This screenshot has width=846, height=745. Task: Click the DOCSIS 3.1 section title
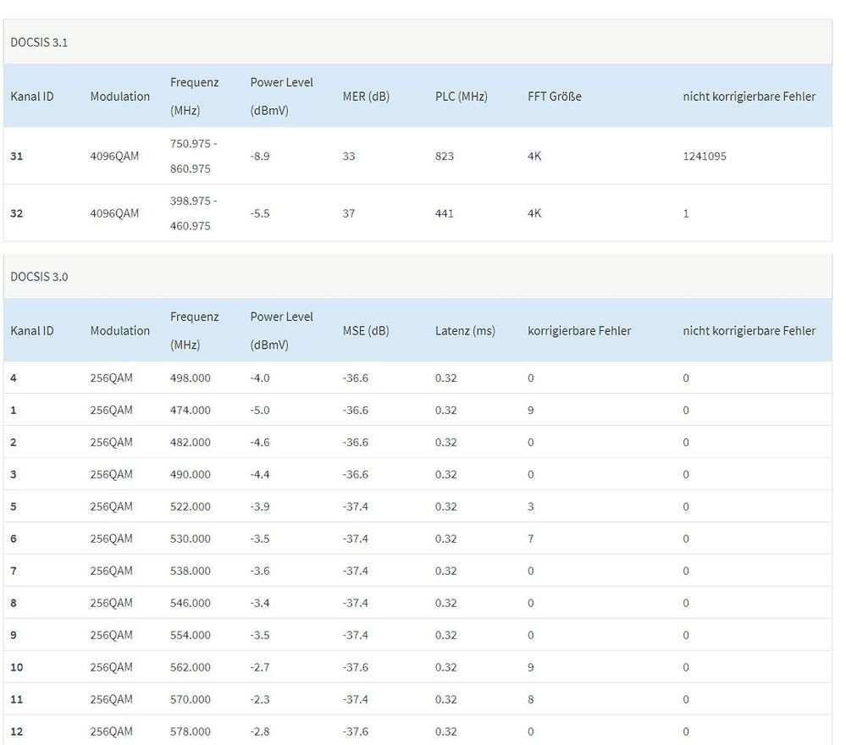(x=39, y=42)
